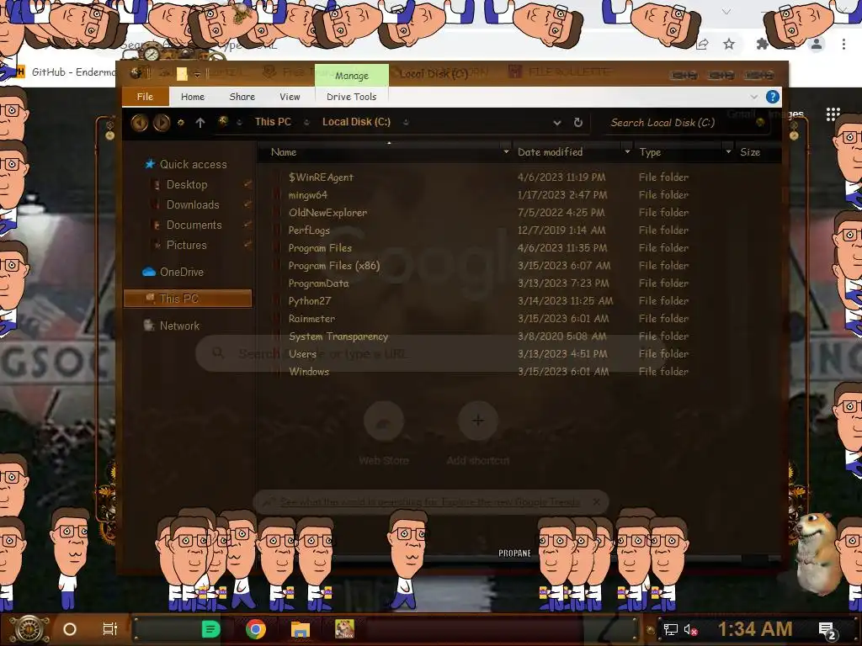862x646 pixels.
Task: Open the File ribbon tab
Action: 145,97
